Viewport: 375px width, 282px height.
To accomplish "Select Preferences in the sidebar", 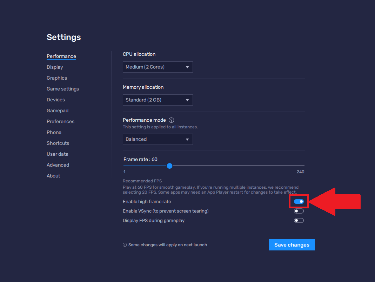I will coord(60,121).
